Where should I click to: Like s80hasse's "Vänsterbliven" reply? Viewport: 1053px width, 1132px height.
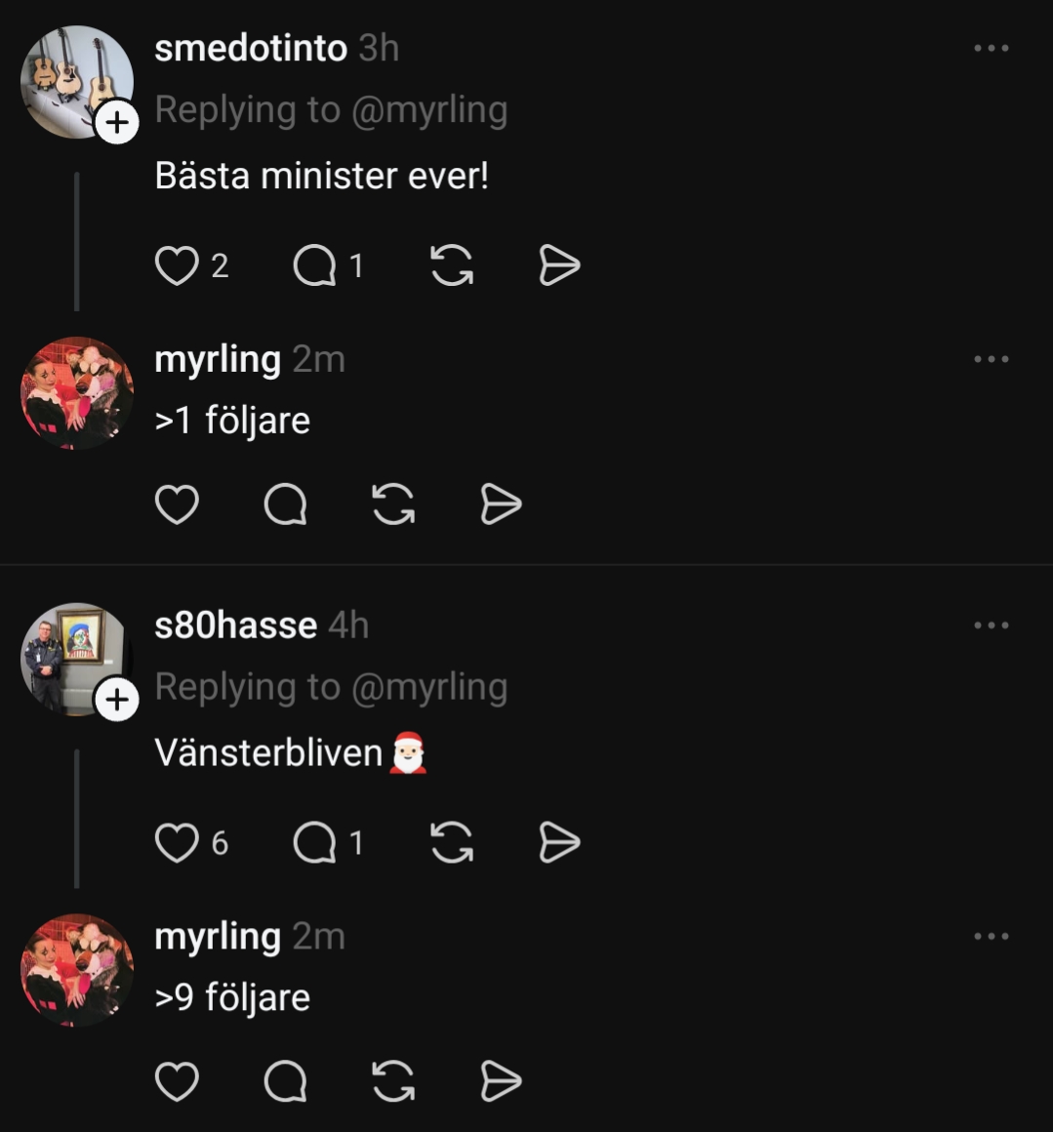(177, 843)
